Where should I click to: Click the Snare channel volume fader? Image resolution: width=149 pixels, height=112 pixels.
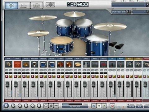coord(16,84)
